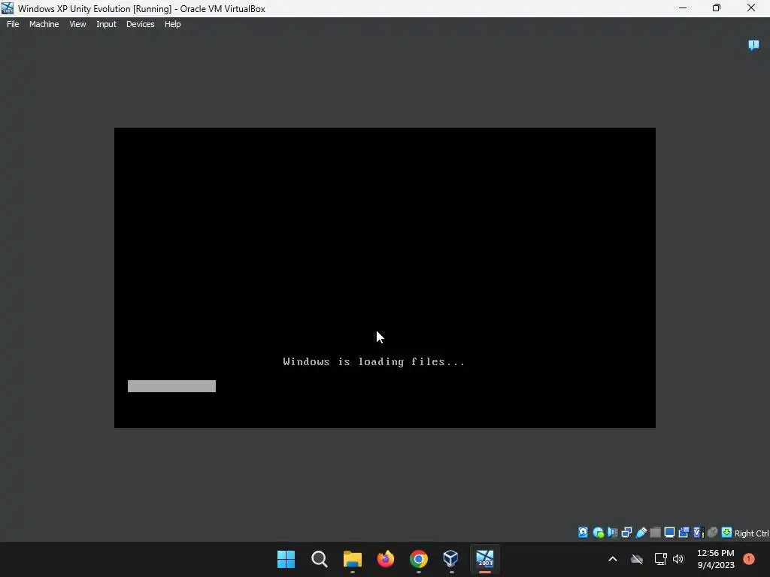
Task: Select the running 2003 VM taskbar icon
Action: click(485, 559)
